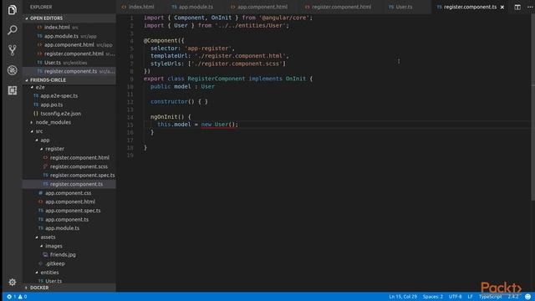Click 'constructor() { }' in editor
The width and height of the screenshot is (535, 301).
coord(179,102)
